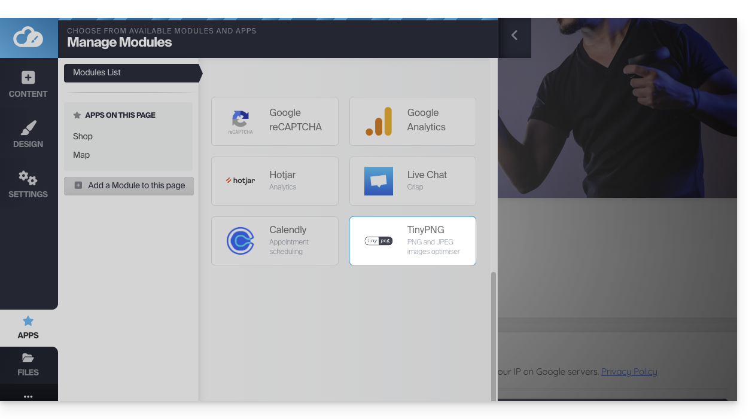Click the cloud logo icon in sidebar
Viewport: 755px width, 419px height.
click(28, 38)
